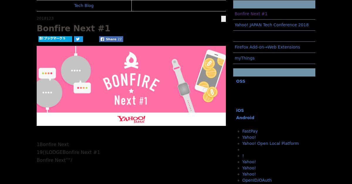Click the Facebook Share 22 button
Screen dimensions: 352x184
coord(111,39)
